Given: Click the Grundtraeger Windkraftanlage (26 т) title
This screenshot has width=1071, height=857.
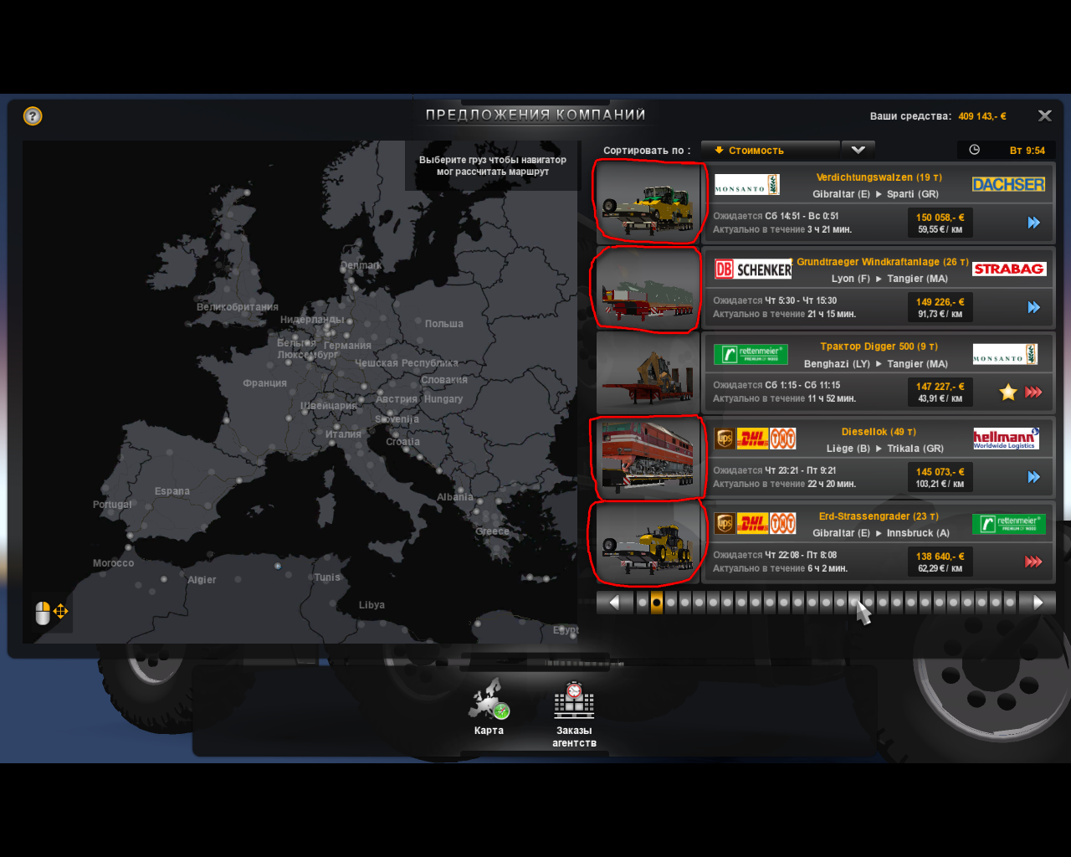Looking at the screenshot, I should [x=883, y=262].
